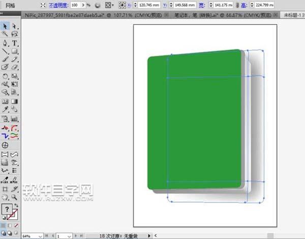Select the Free Transform tool
305x239 pixels.
coord(15,84)
